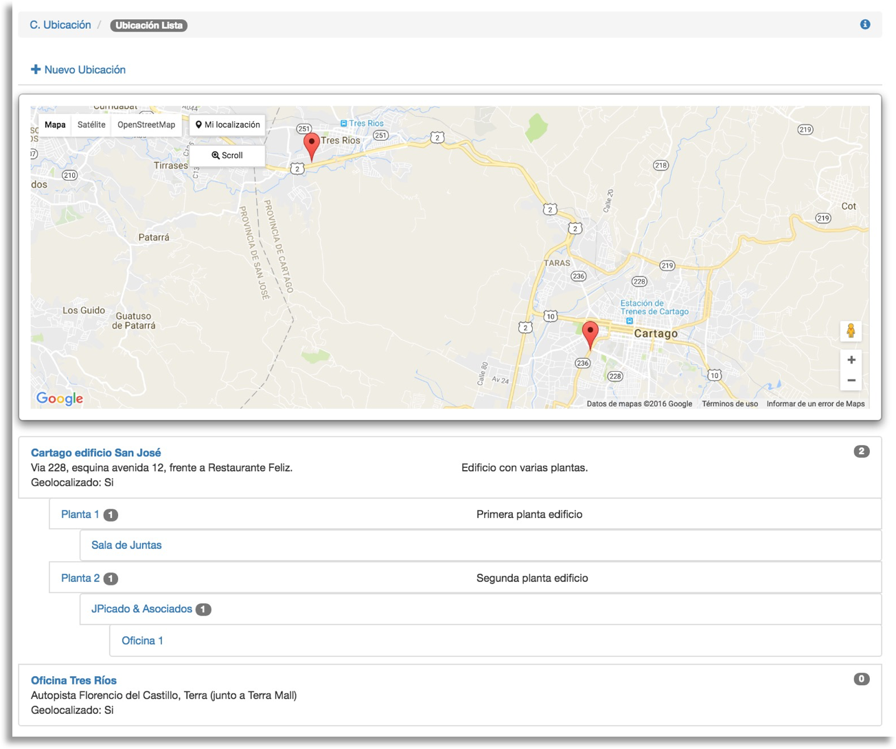The image size is (896, 749).
Task: Switch map to OpenStreetMap layer
Action: 146,125
